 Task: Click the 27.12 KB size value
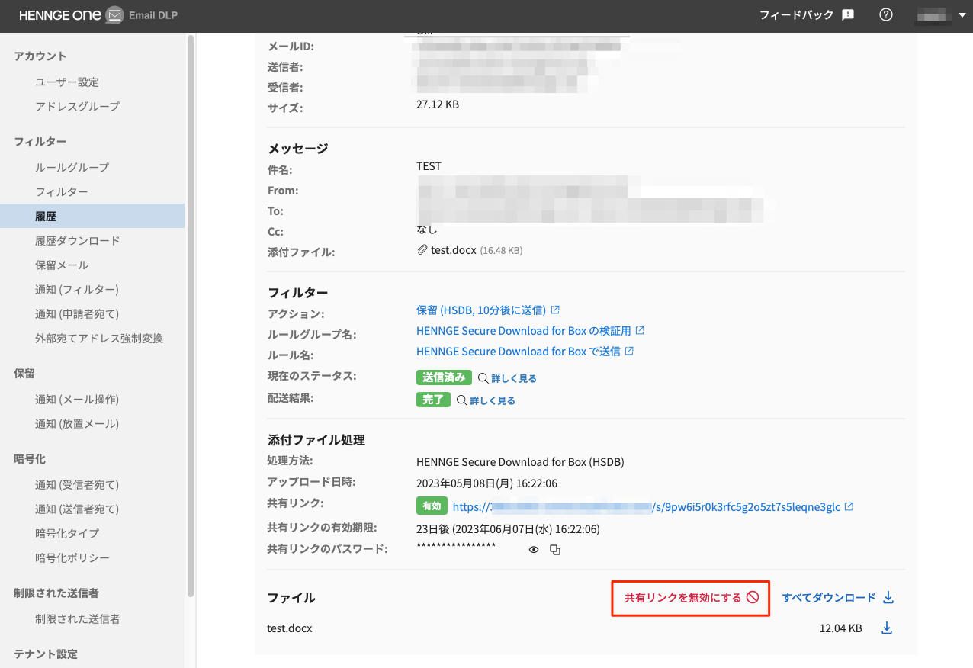pos(438,104)
